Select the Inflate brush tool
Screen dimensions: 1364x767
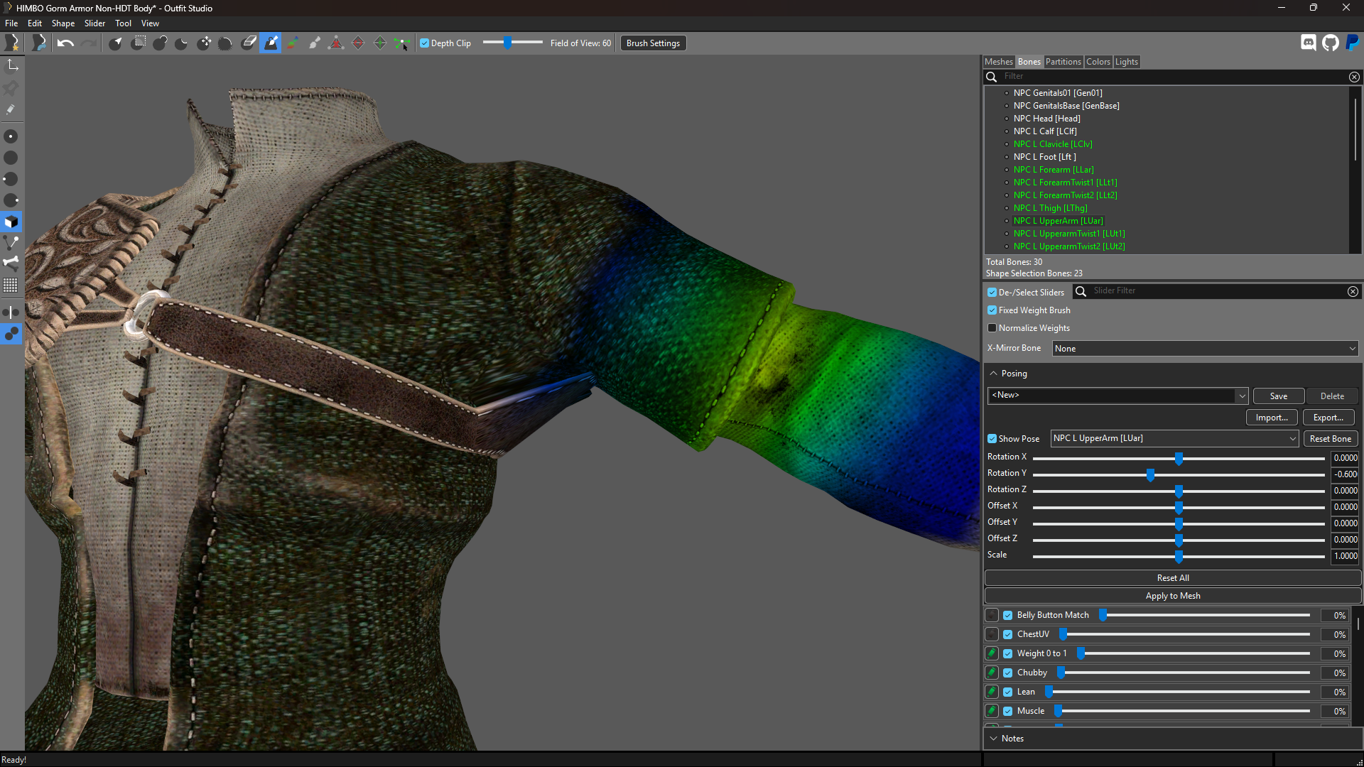click(x=160, y=43)
